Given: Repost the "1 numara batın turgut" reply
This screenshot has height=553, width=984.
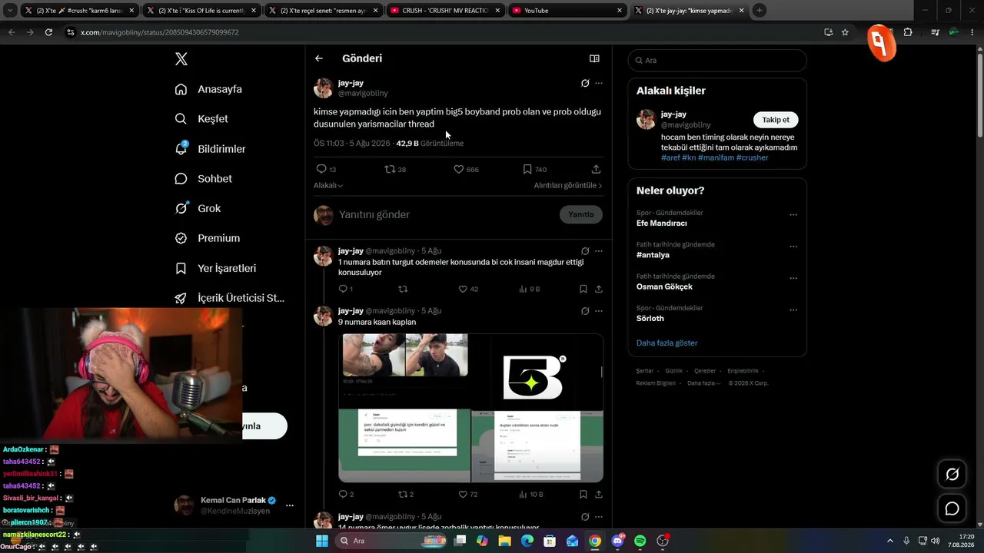Looking at the screenshot, I should (x=403, y=289).
